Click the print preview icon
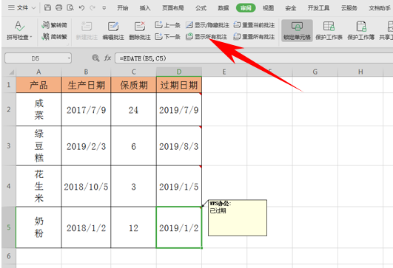393x268 pixels. 70,8
